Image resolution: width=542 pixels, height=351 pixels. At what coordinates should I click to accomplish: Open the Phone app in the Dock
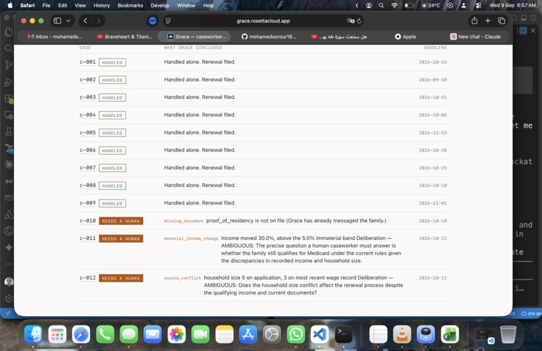pyautogui.click(x=105, y=334)
